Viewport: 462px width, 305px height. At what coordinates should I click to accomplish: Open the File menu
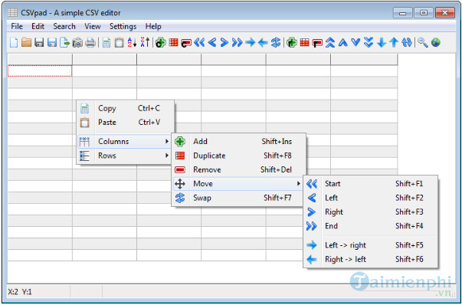(x=17, y=27)
